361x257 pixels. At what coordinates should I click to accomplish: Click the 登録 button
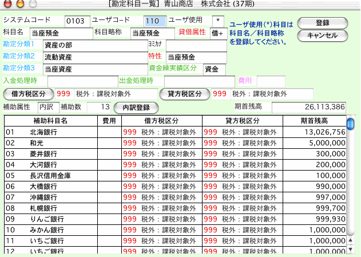click(323, 23)
